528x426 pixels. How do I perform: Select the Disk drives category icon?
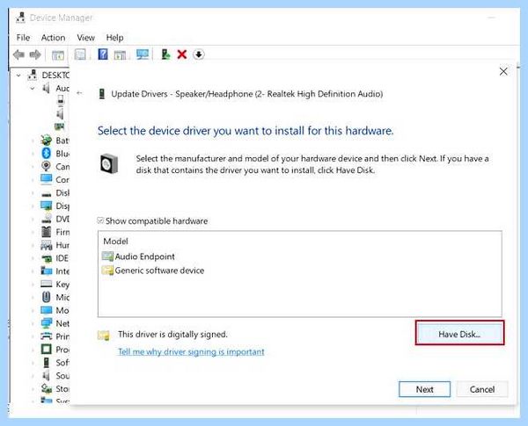click(46, 193)
